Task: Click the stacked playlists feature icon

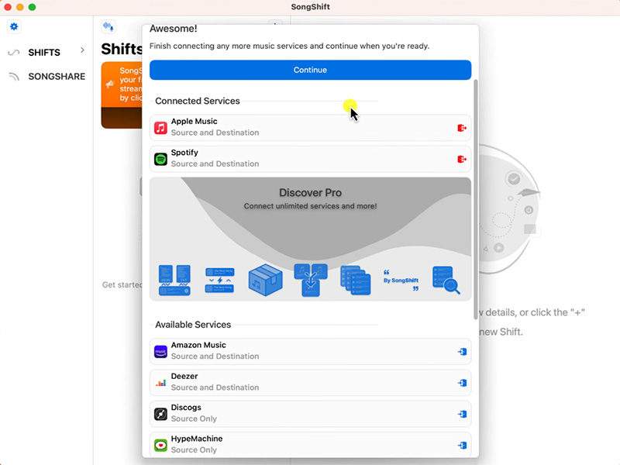Action: coord(356,280)
